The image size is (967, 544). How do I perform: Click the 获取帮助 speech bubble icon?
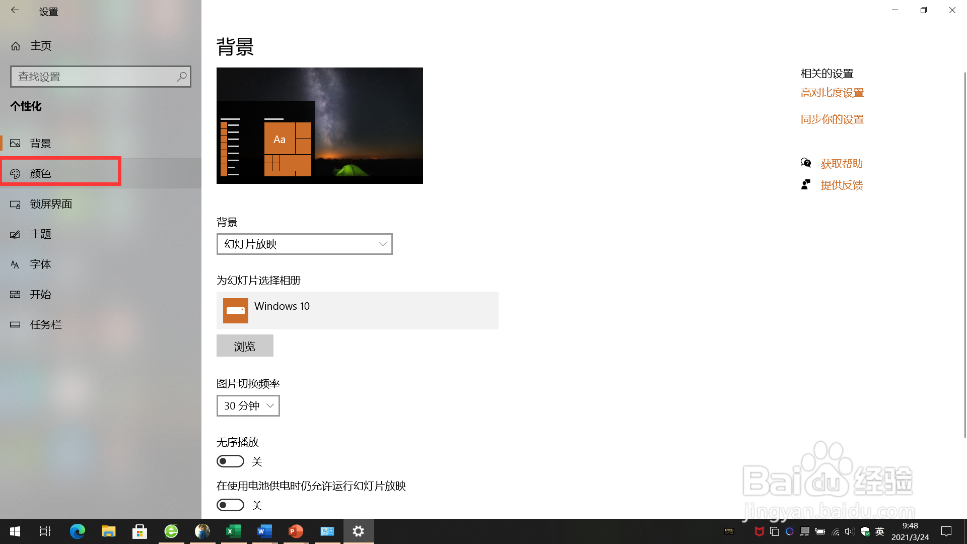(806, 163)
